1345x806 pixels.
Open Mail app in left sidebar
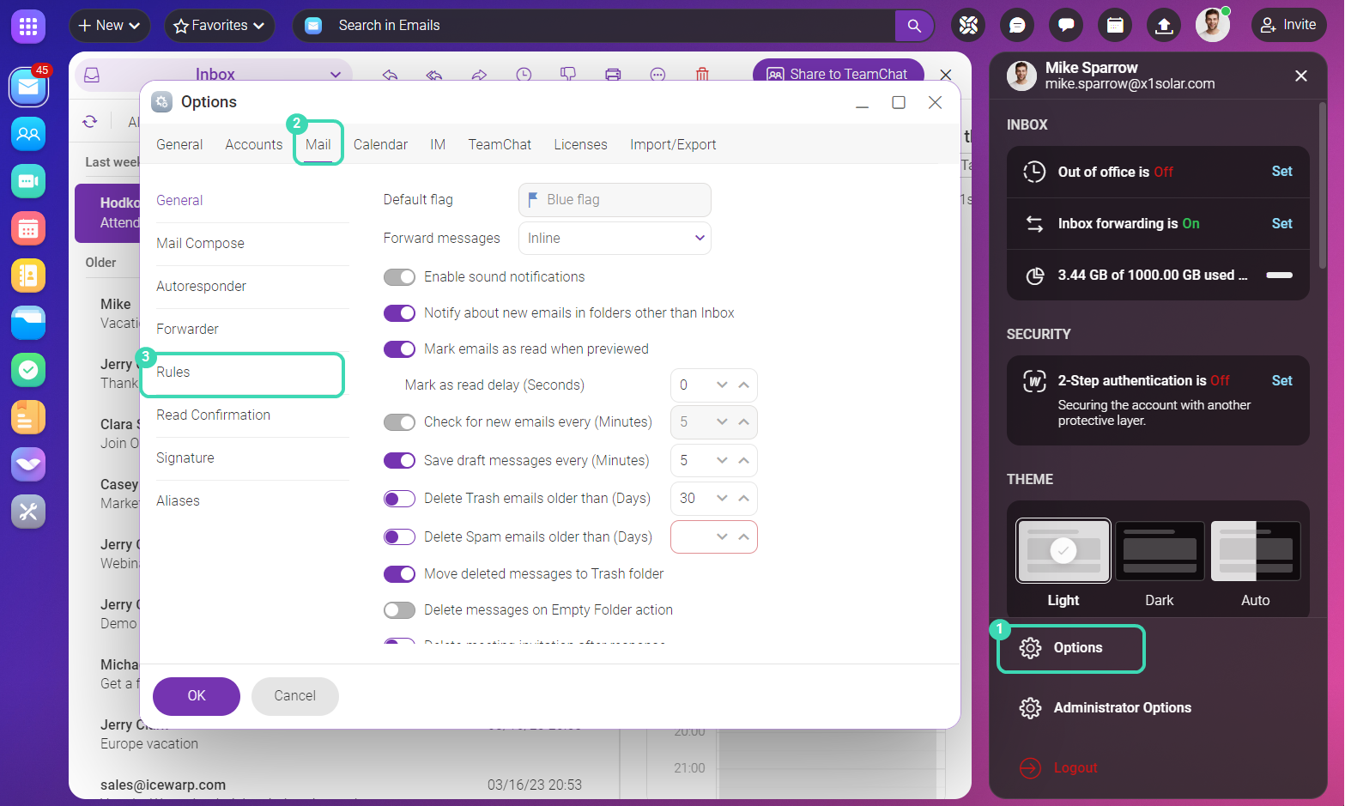[x=28, y=87]
